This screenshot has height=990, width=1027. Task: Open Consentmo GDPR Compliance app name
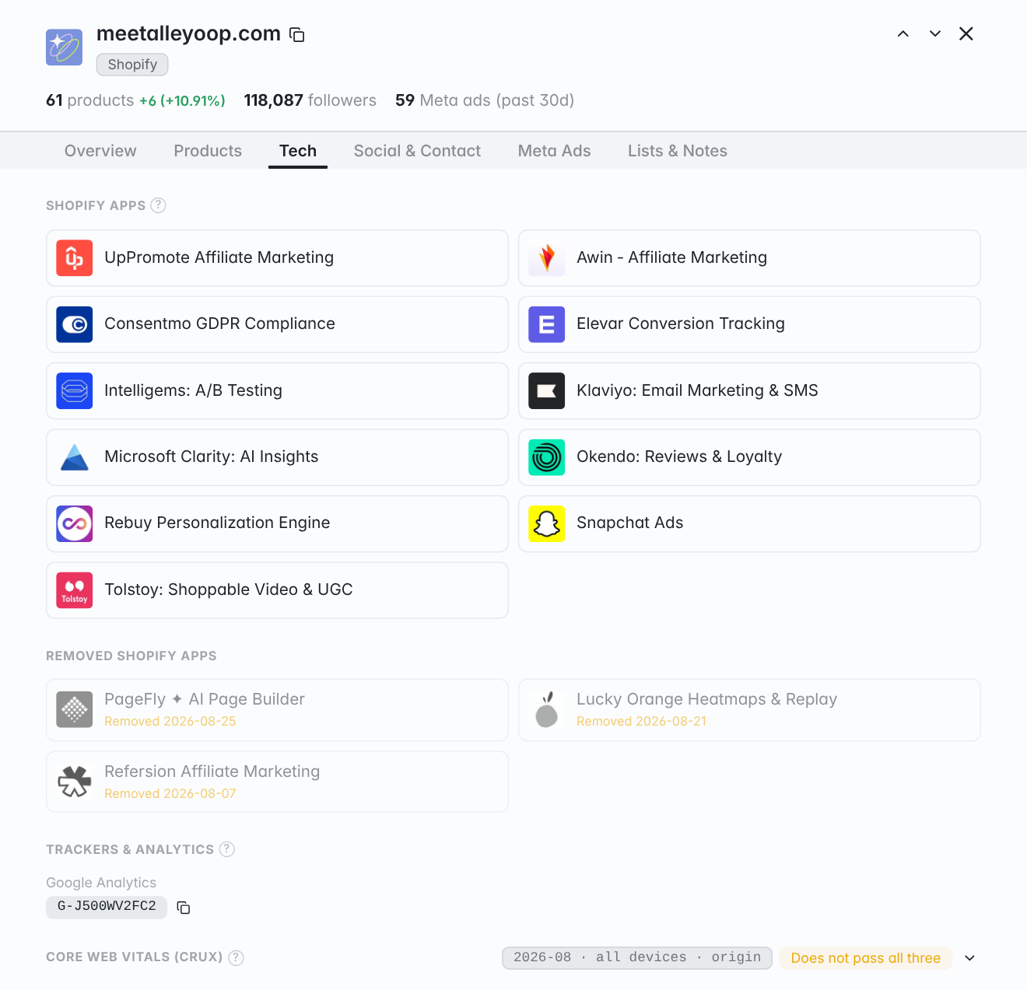(220, 324)
